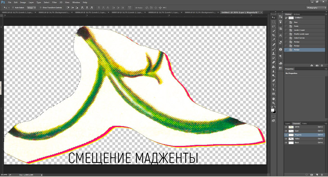
Task: Switch to the Layers tab
Action: tap(288, 123)
